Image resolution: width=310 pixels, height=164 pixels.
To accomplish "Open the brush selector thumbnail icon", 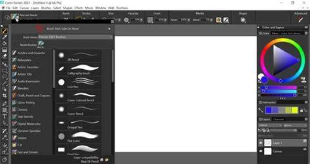I will (15, 17).
